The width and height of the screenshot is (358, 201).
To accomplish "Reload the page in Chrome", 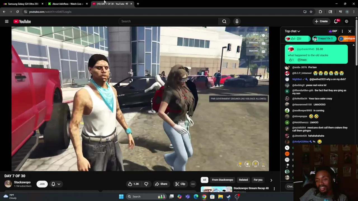I will click(x=17, y=12).
